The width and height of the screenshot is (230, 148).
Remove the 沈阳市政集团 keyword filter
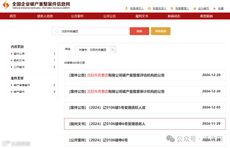[x=113, y=49]
